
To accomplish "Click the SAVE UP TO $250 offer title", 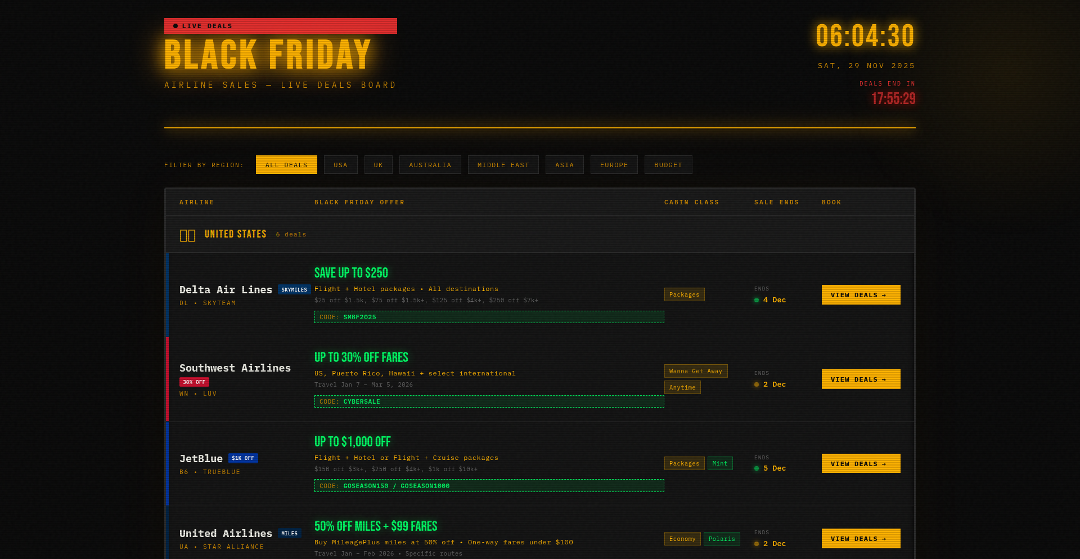I will (x=351, y=273).
